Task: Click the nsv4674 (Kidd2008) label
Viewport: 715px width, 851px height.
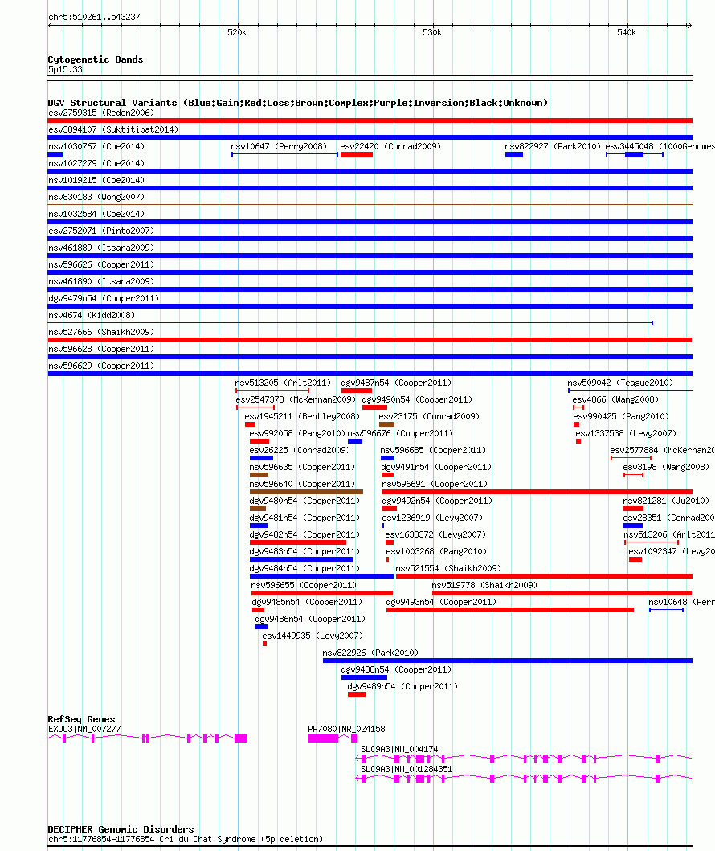Action: click(92, 315)
